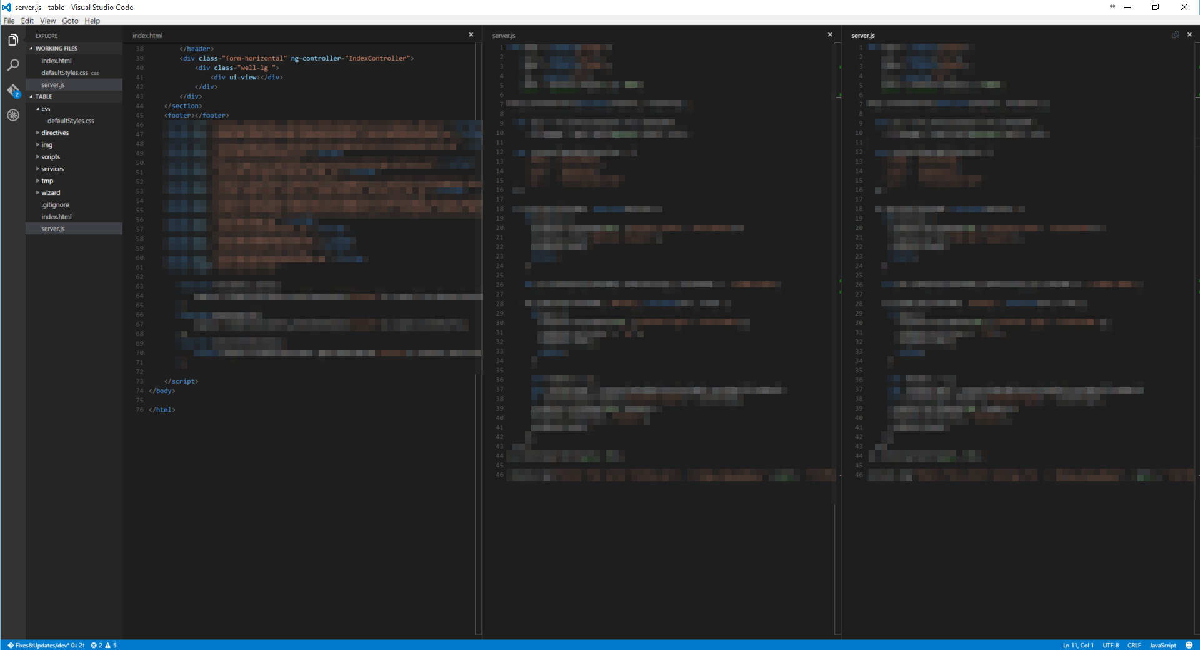The image size is (1200, 650).
Task: Change the CRLF line ending setting
Action: point(1134,645)
